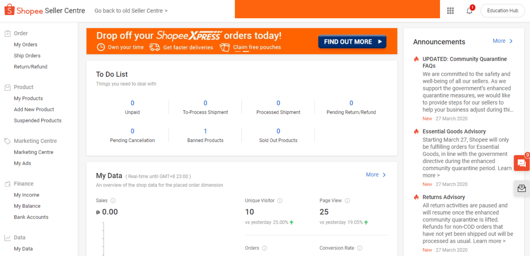Click the Shopee Seller Centre title
Image resolution: width=530 pixels, height=256 pixels.
pos(51,11)
